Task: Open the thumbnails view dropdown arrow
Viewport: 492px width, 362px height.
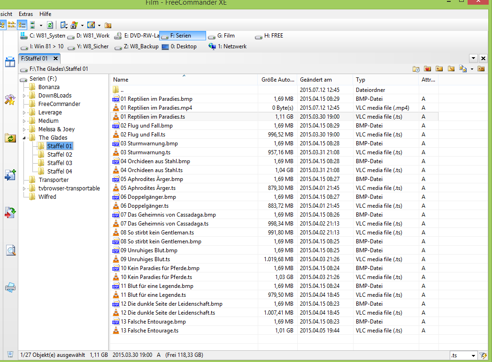Action: coord(41,25)
